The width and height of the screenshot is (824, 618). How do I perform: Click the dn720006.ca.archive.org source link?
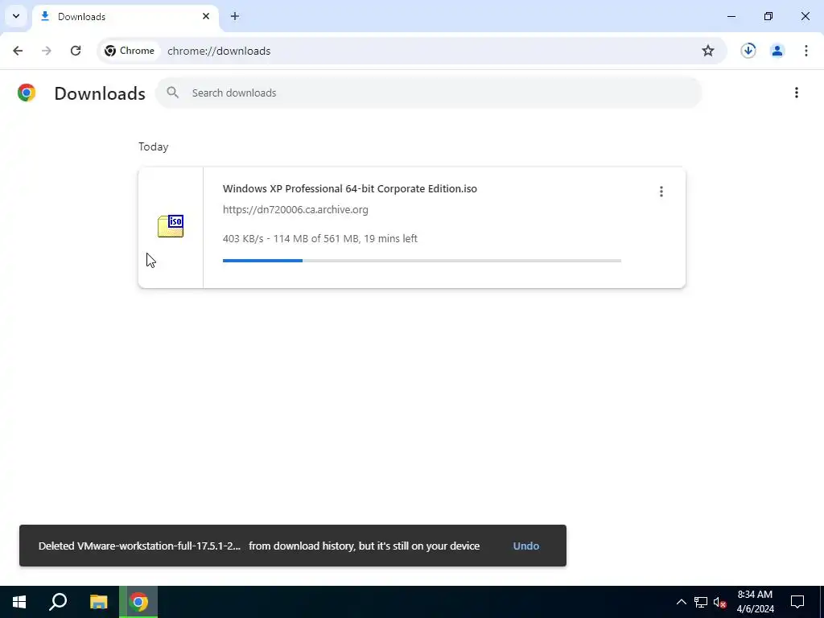click(295, 210)
